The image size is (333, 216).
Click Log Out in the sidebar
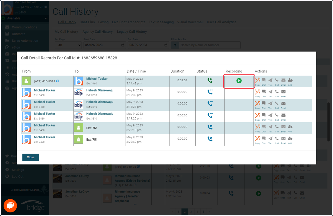17,176
